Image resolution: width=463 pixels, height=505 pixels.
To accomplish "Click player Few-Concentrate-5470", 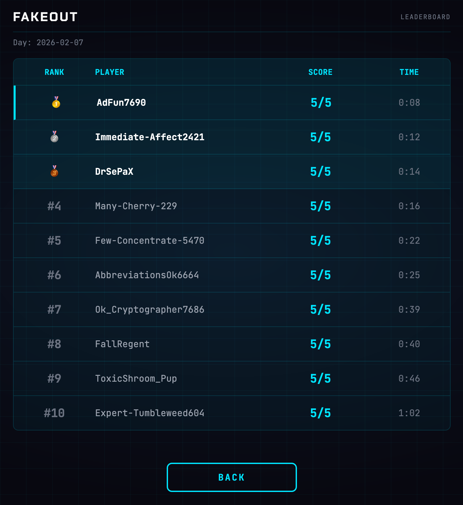I will point(150,240).
